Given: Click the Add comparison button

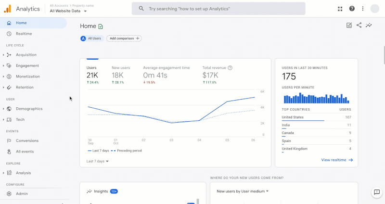Looking at the screenshot, I should (124, 38).
